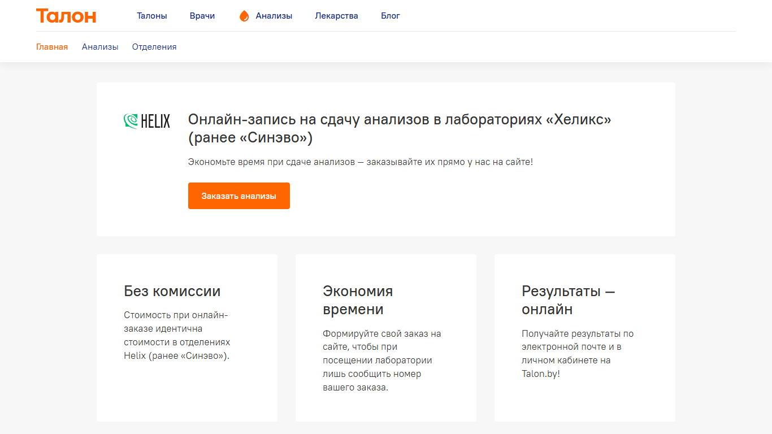Screen dimensions: 772x434
Task: Click the paragraph starting "Стоимость при онлайн-заказе"
Action: pos(177,336)
